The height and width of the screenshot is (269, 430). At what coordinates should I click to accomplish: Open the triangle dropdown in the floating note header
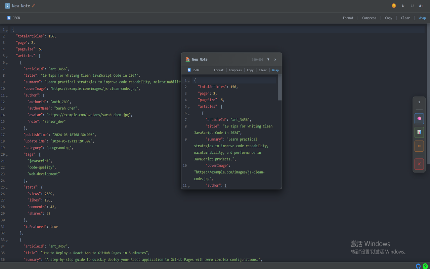[x=268, y=60]
